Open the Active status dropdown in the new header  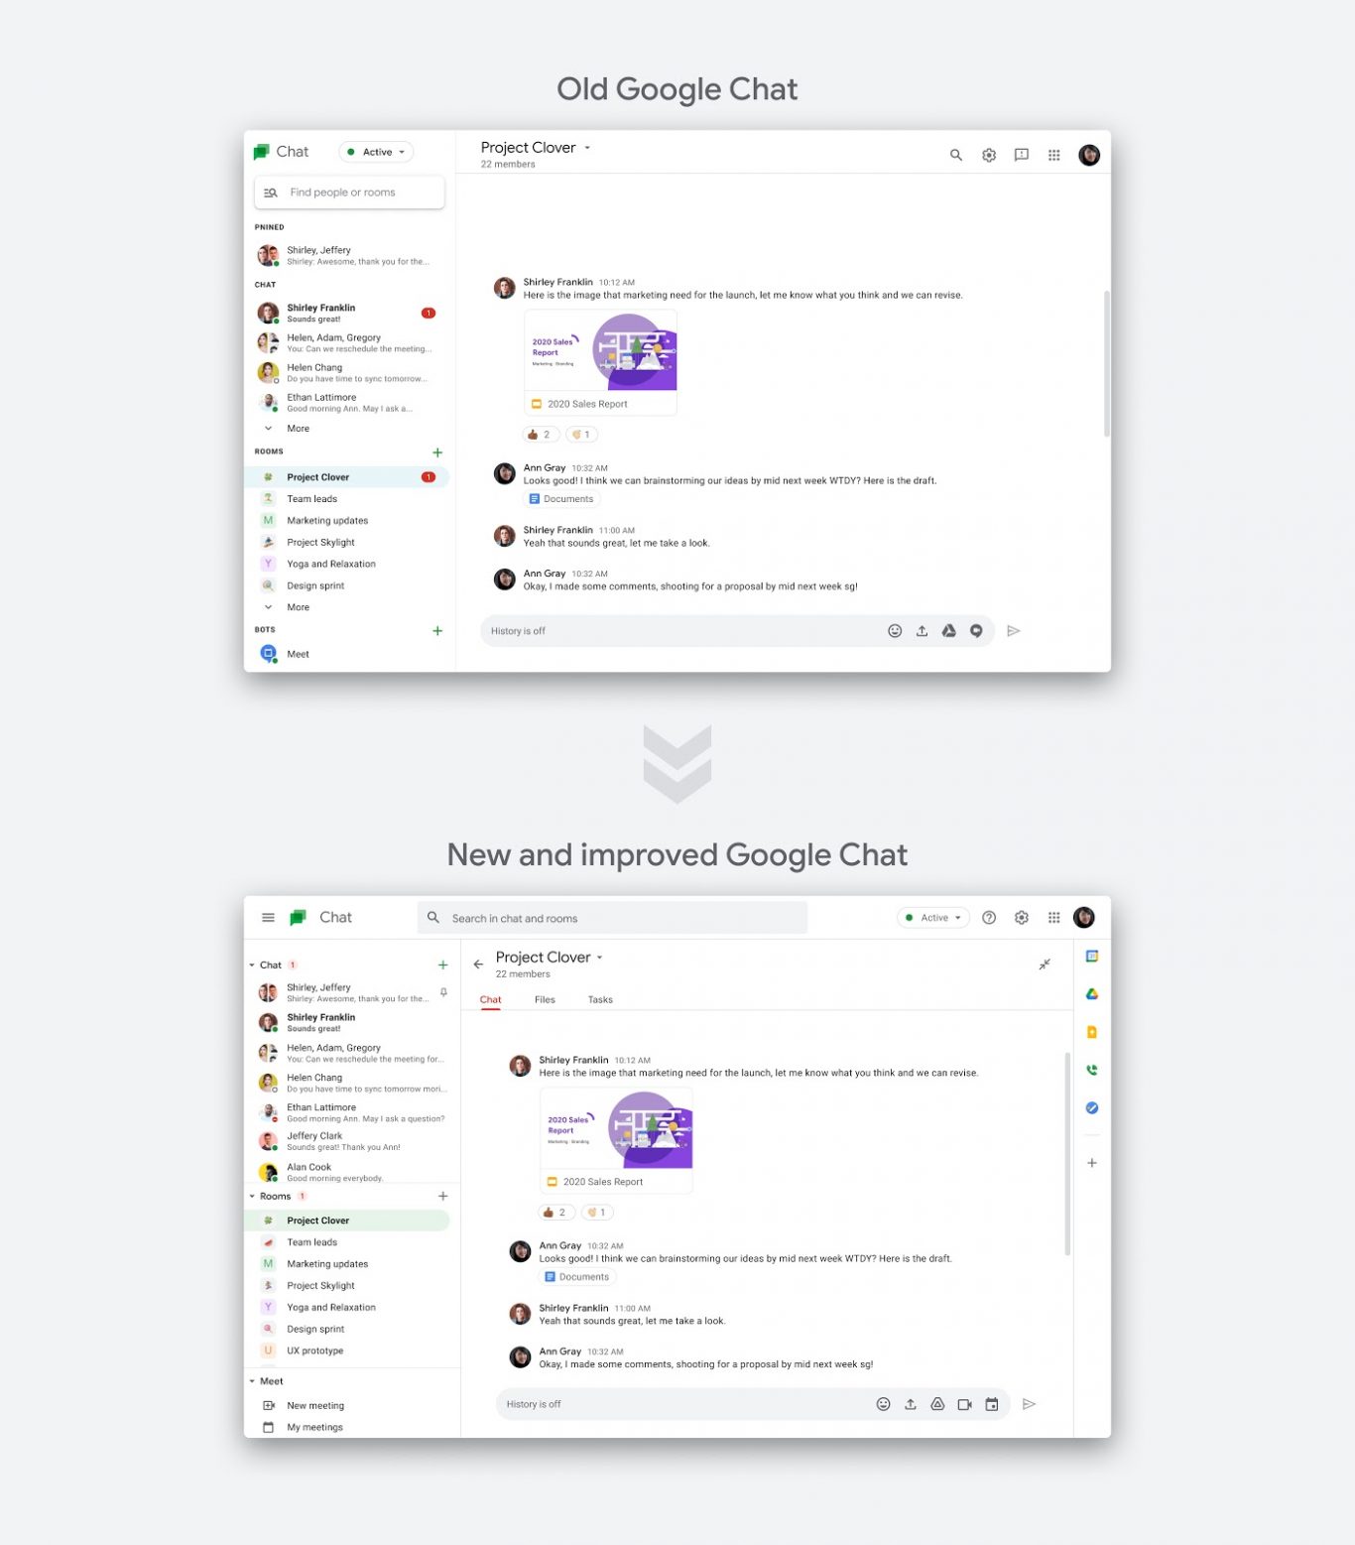click(x=933, y=918)
